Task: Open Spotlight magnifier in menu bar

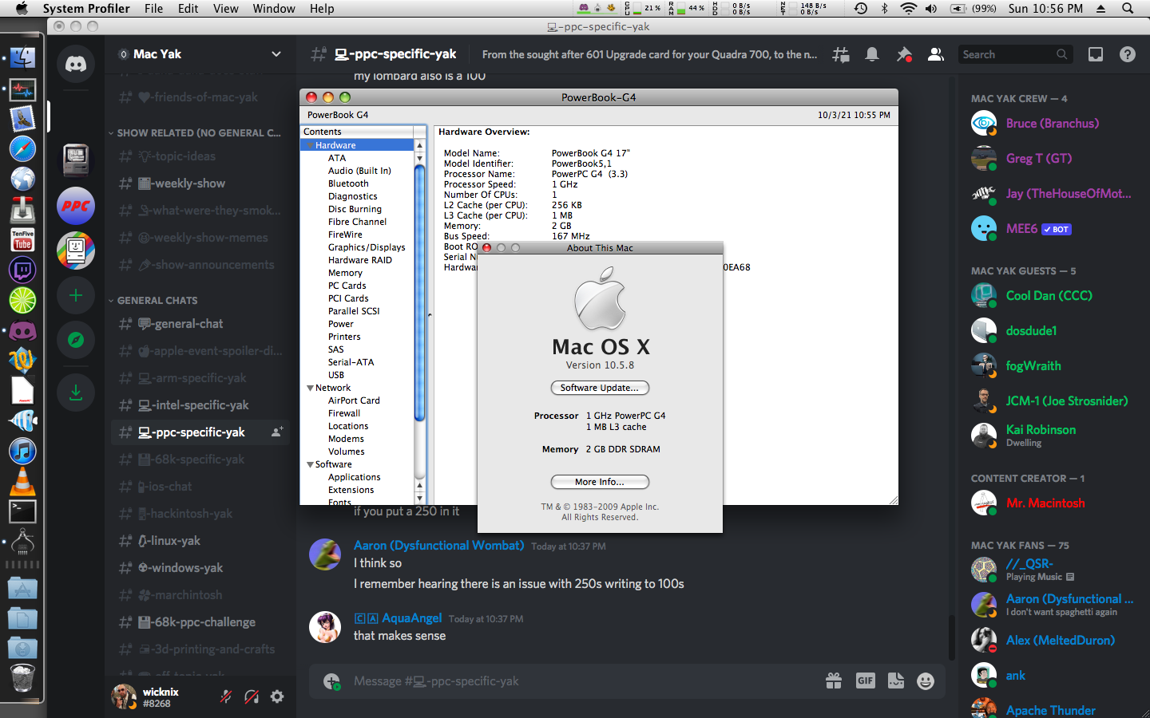Action: point(1128,8)
